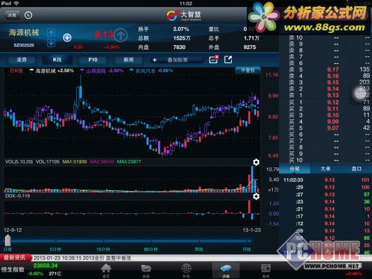Go to next stock with down arrow
Image resolution: width=372 pixels, height=279 pixels.
tap(51, 43)
